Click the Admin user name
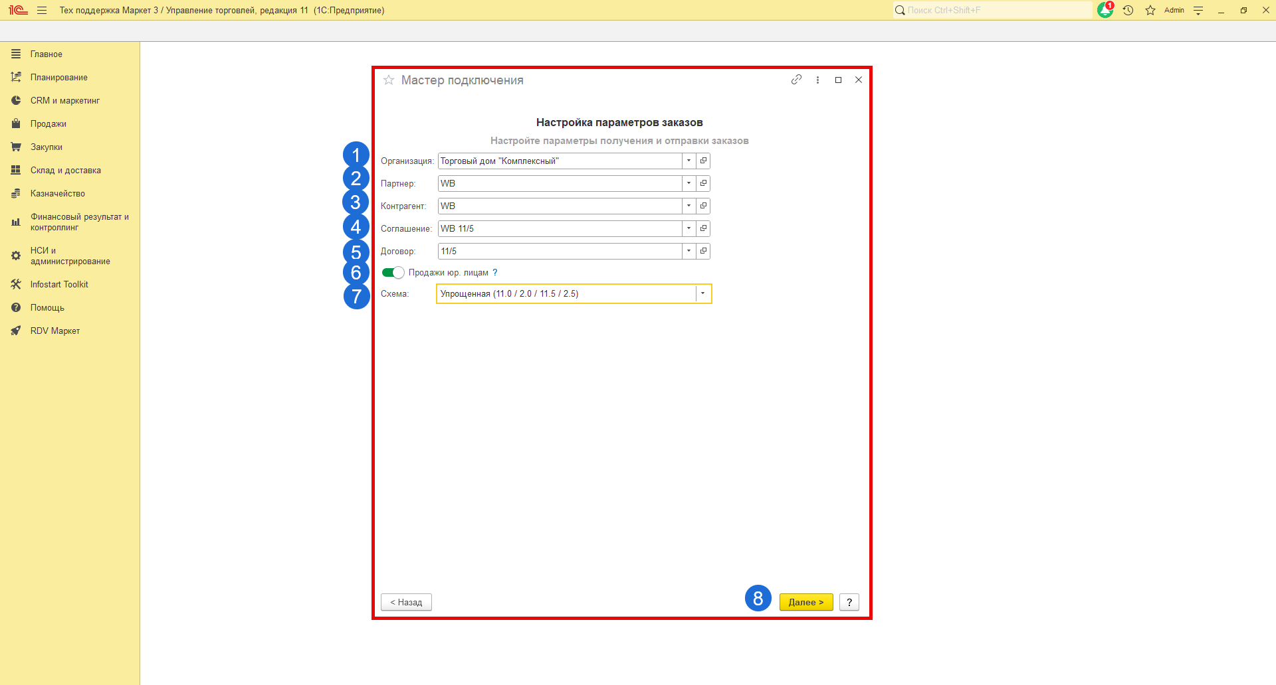 pos(1174,10)
